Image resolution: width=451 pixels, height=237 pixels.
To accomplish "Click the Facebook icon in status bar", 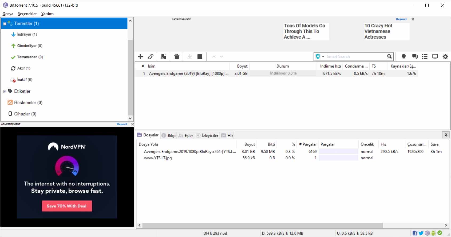I will tap(415, 233).
